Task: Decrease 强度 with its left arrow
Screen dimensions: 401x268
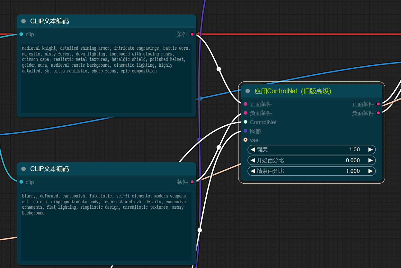Action: [253, 150]
